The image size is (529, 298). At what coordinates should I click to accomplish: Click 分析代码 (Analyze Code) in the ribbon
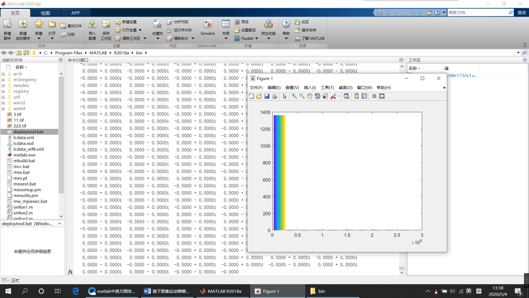(178, 22)
